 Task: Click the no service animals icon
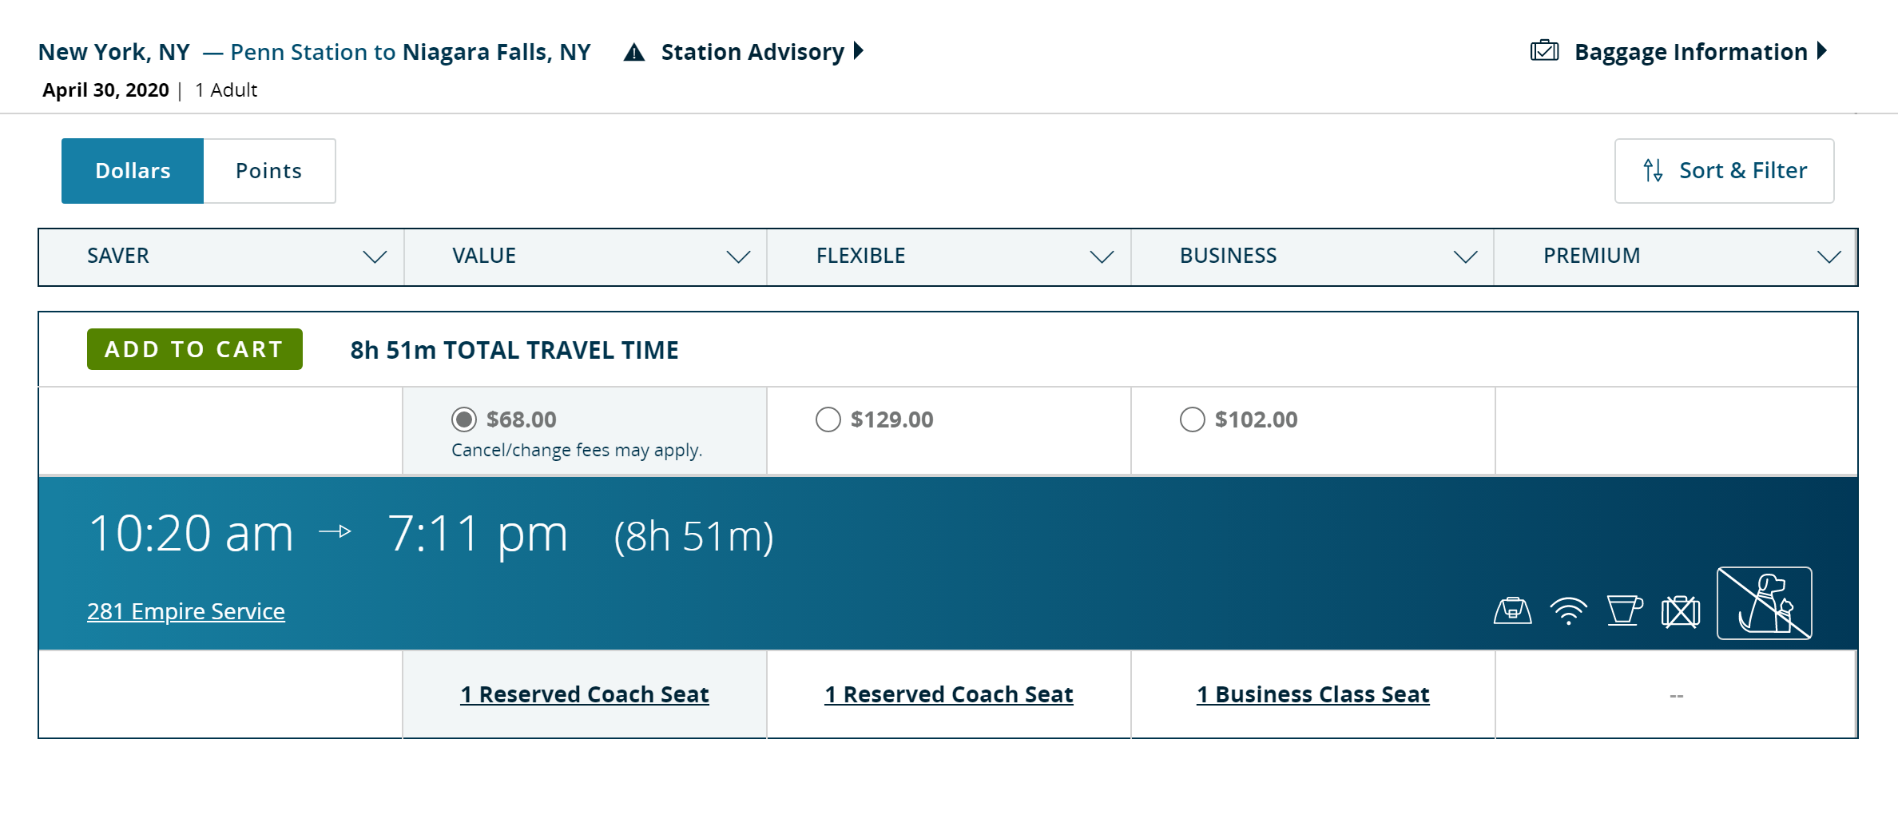click(1764, 603)
